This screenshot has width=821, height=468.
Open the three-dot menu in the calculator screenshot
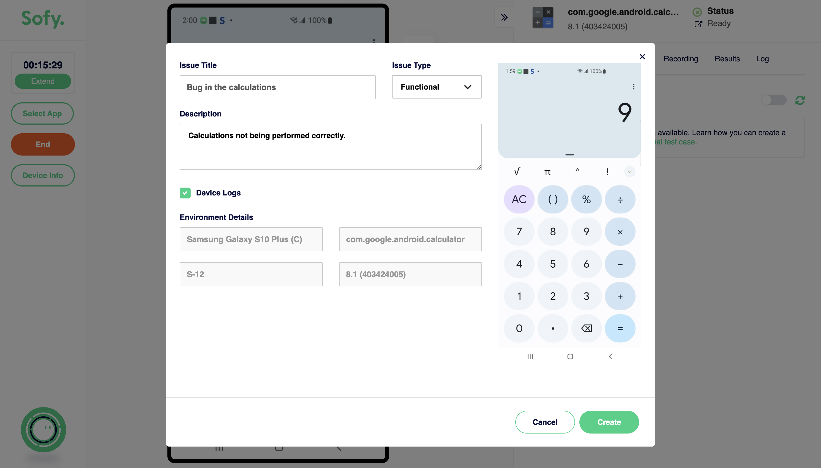(633, 87)
